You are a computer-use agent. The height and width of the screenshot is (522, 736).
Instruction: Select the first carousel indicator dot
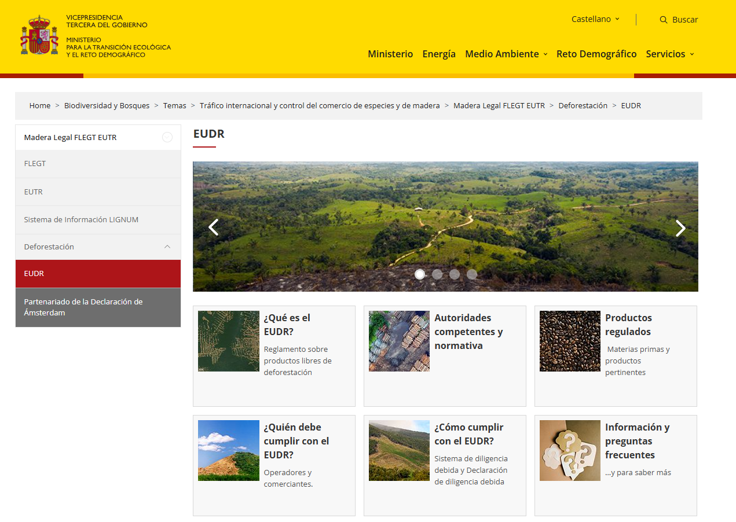[x=420, y=274]
